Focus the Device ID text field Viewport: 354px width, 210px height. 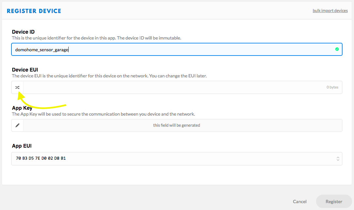(x=163, y=50)
